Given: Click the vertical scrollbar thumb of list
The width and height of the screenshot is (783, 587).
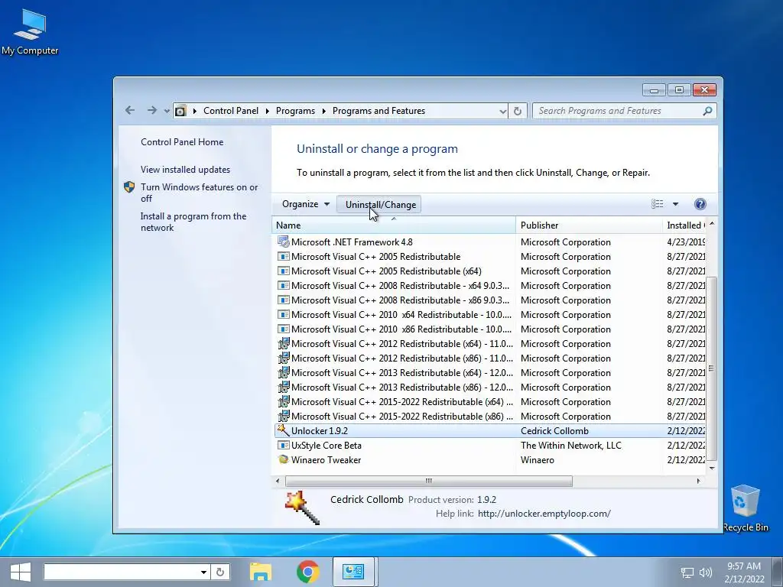Looking at the screenshot, I should 711,368.
